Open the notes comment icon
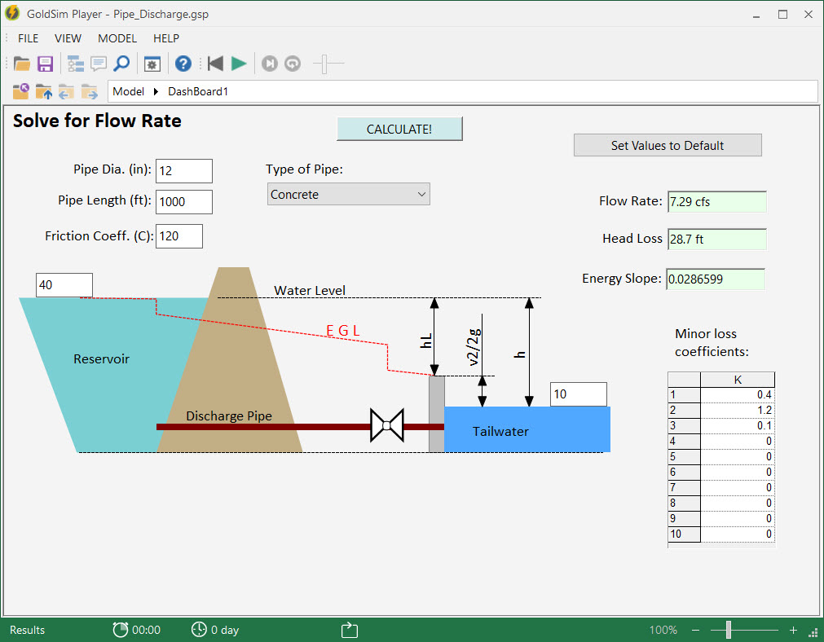Screen dimensions: 824x642 pyautogui.click(x=99, y=64)
